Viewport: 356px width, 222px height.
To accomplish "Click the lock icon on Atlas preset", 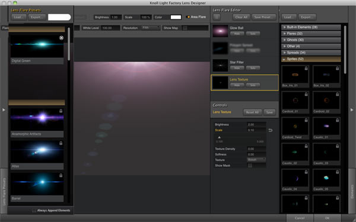I will click(x=61, y=143).
